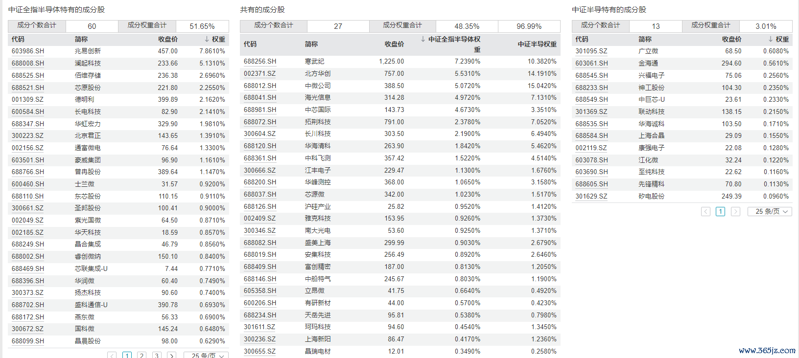Open stock code 688008.SH link
Viewport: 799px width, 358px height.
(28, 64)
